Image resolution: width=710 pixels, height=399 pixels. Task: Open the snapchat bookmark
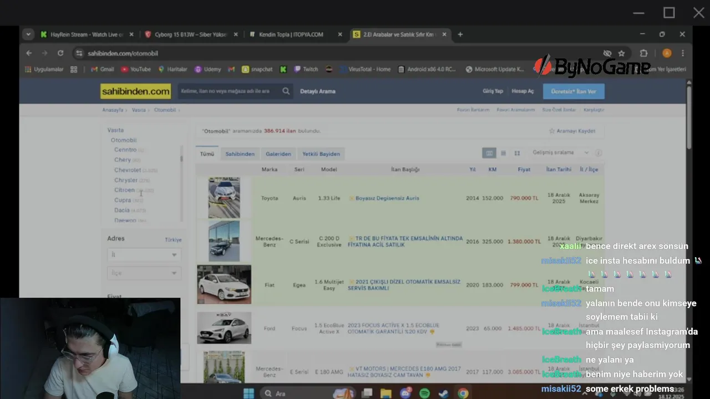pos(257,69)
